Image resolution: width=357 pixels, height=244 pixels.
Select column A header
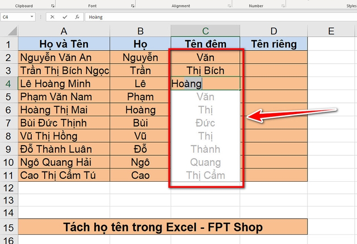click(x=64, y=31)
